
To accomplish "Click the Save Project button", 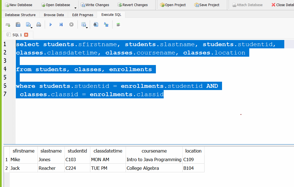I will [x=207, y=5].
